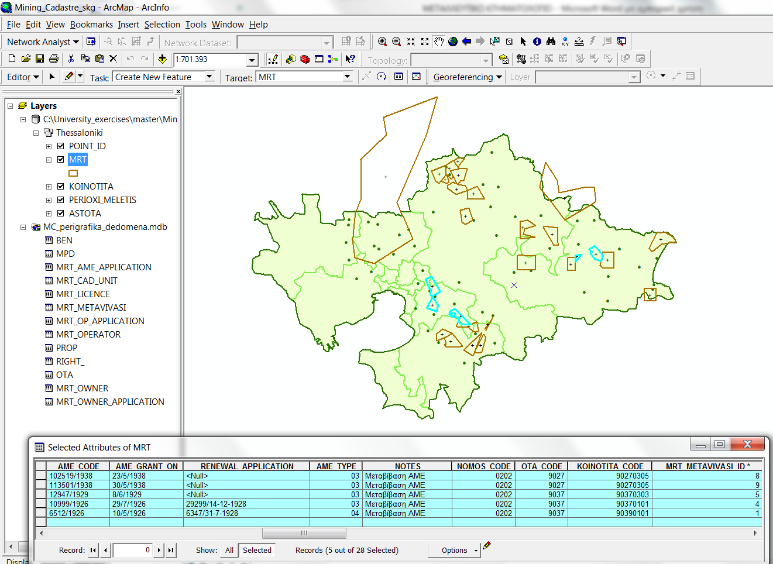Open the Task dropdown list

[x=209, y=77]
